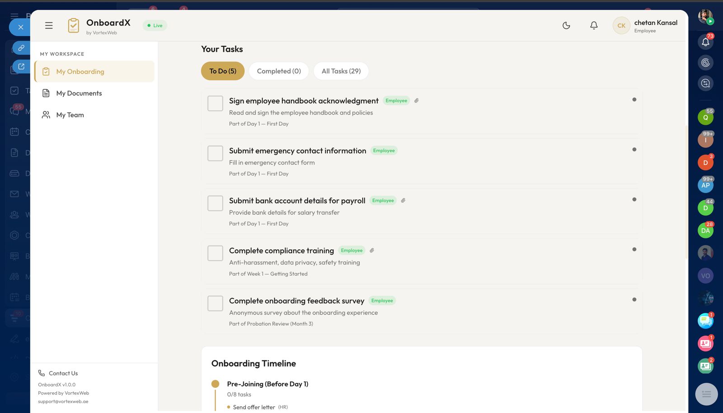Mark Submit emergency contact information complete
723x413 pixels.
[x=215, y=153]
